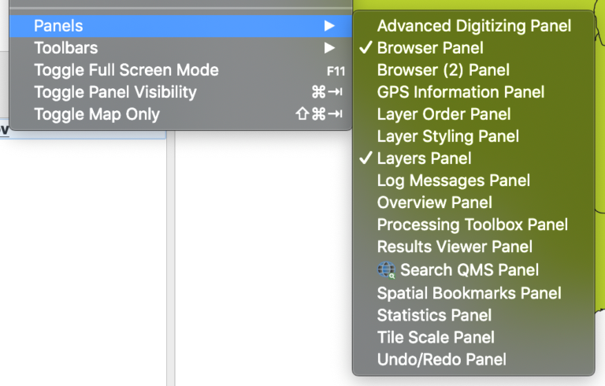Open the Results Viewer Panel

[473, 247]
